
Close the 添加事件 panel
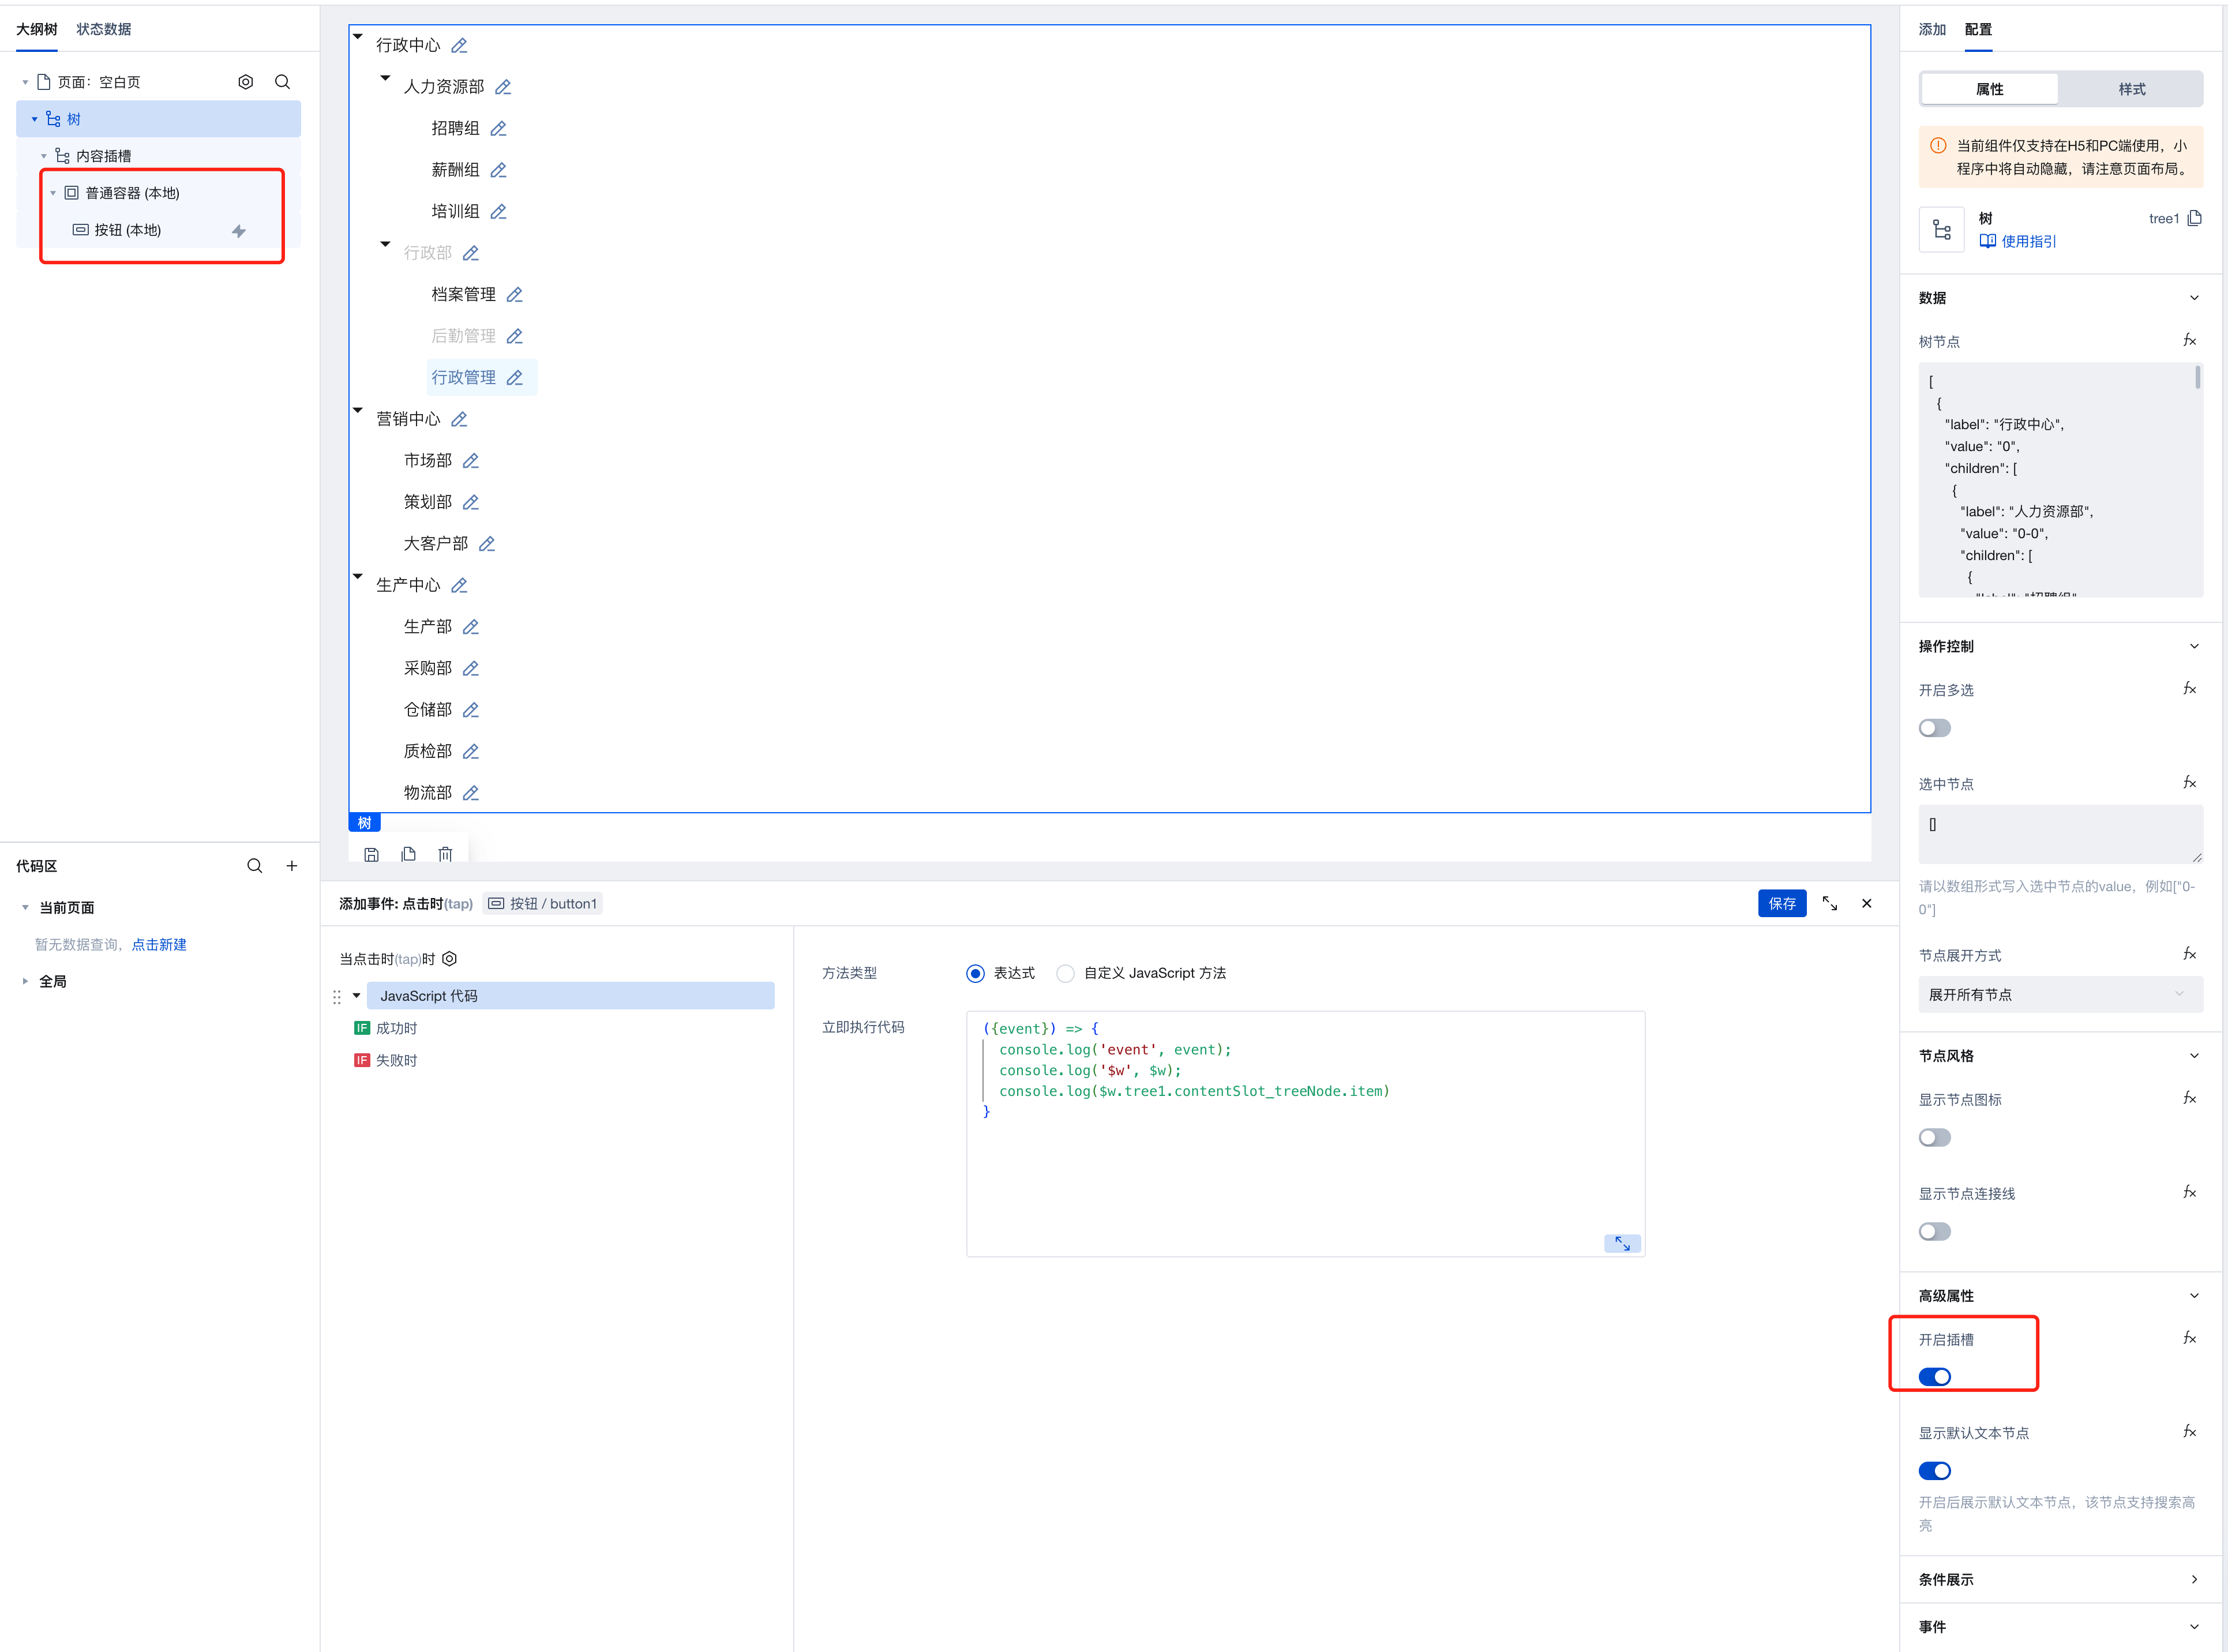(1866, 903)
